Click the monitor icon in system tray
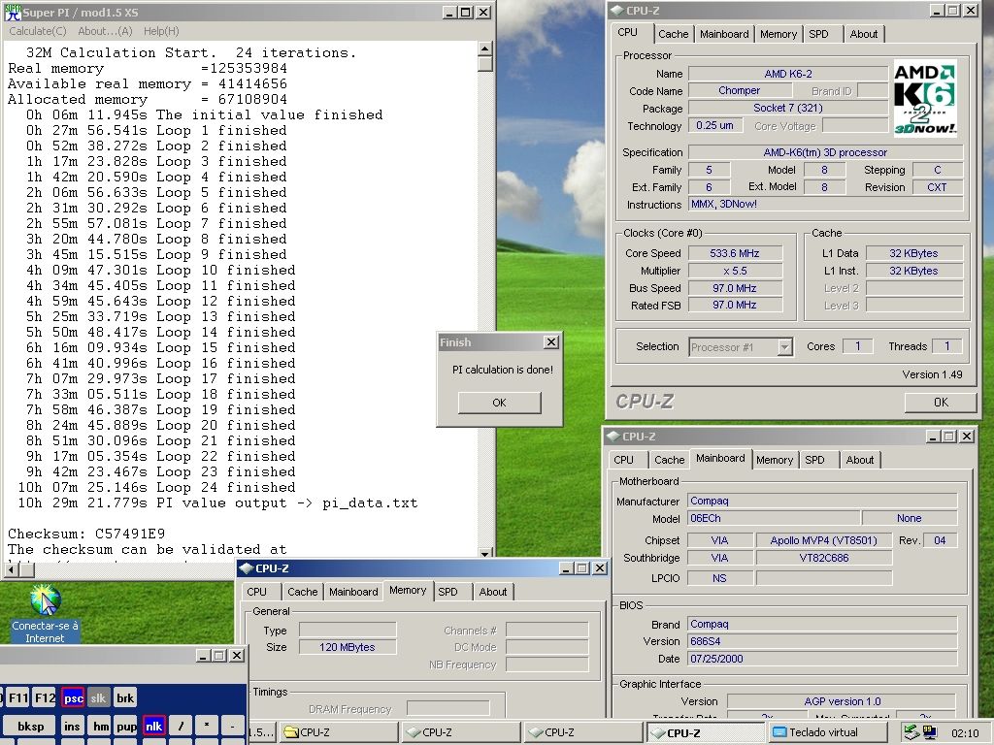Image resolution: width=994 pixels, height=745 pixels. (x=930, y=732)
